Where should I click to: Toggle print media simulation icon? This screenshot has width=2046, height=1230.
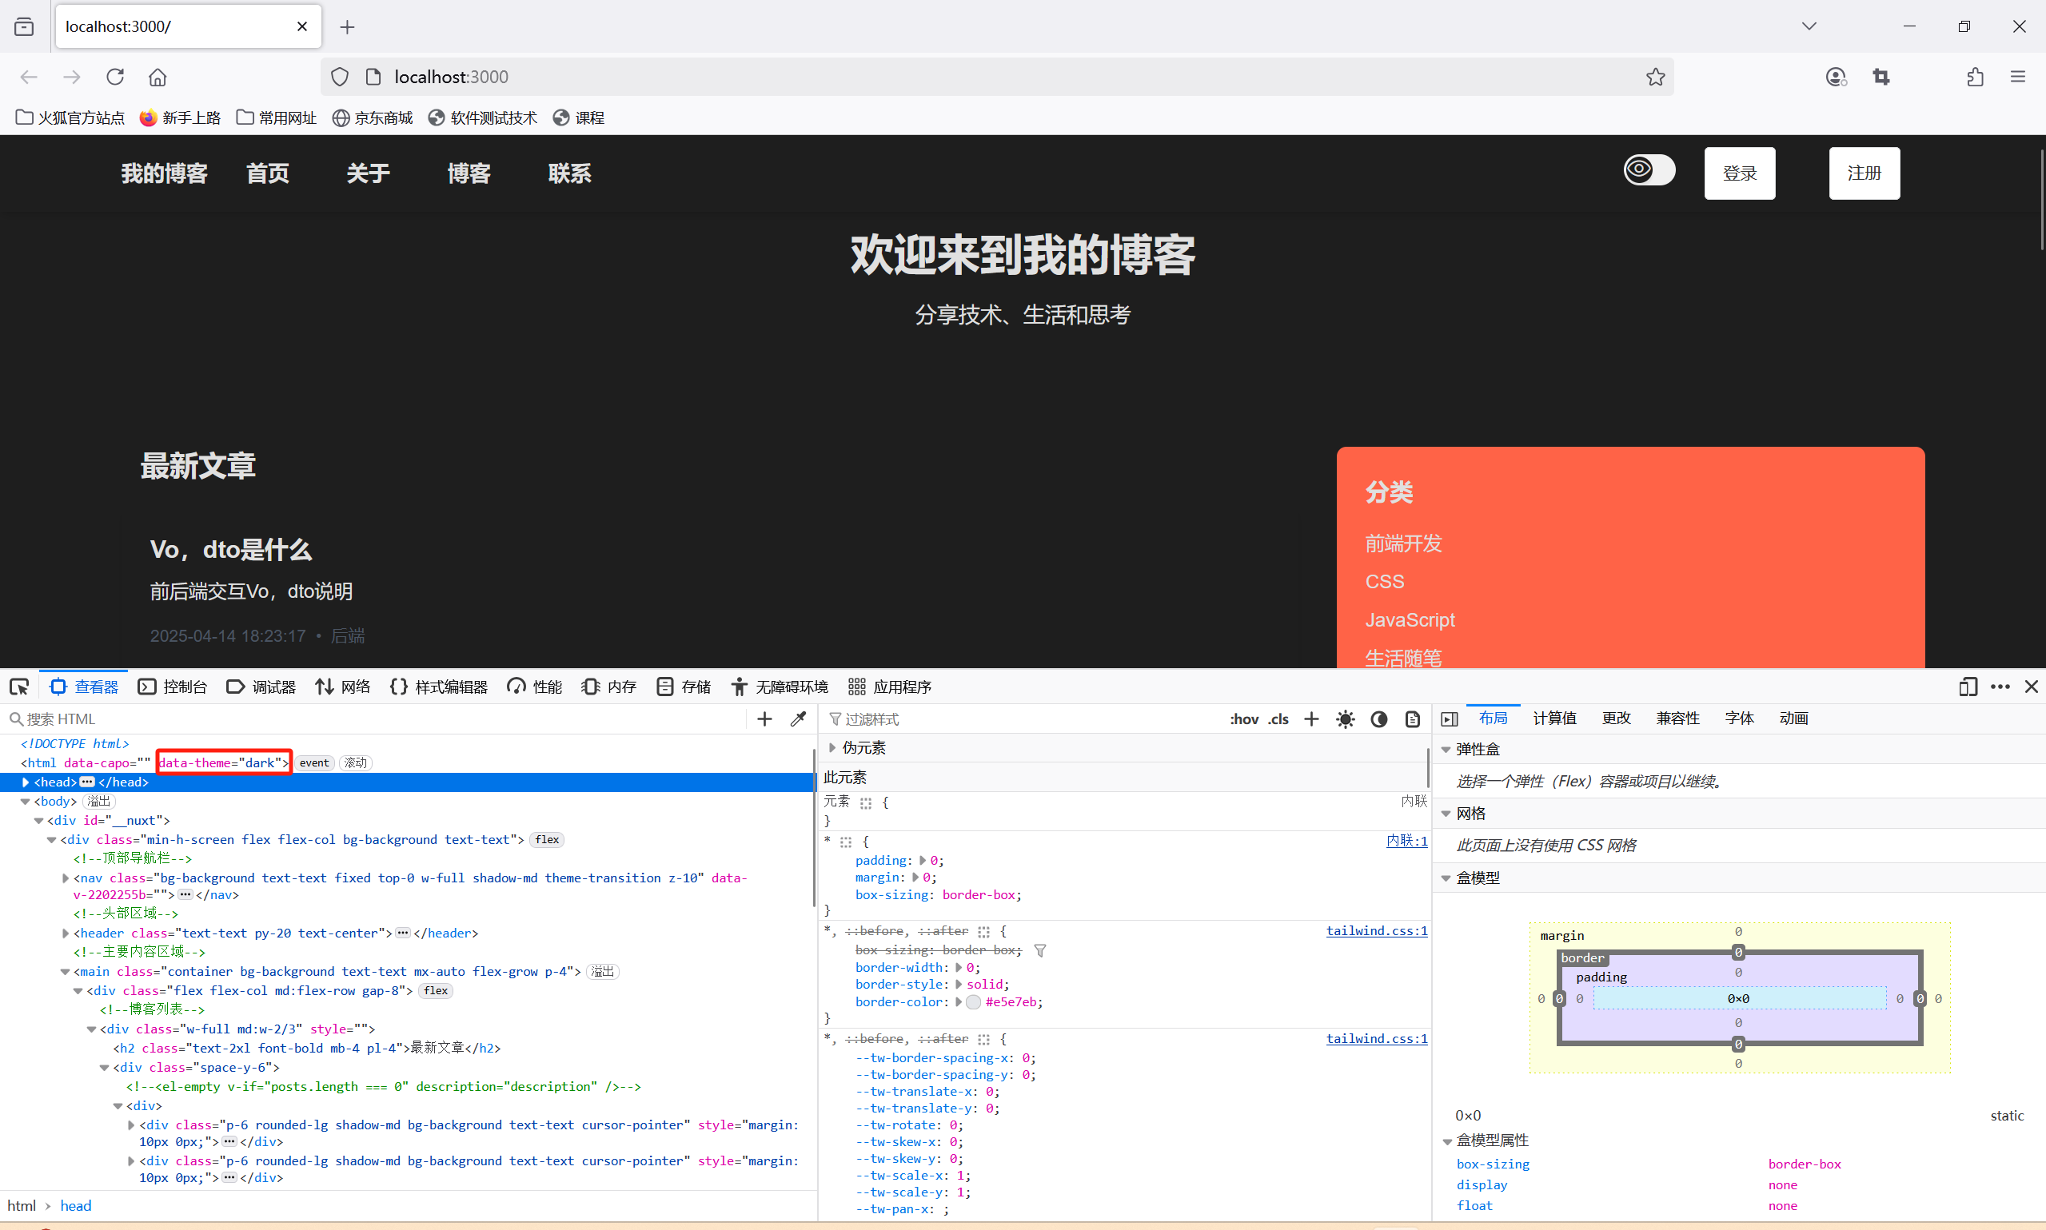click(1413, 718)
